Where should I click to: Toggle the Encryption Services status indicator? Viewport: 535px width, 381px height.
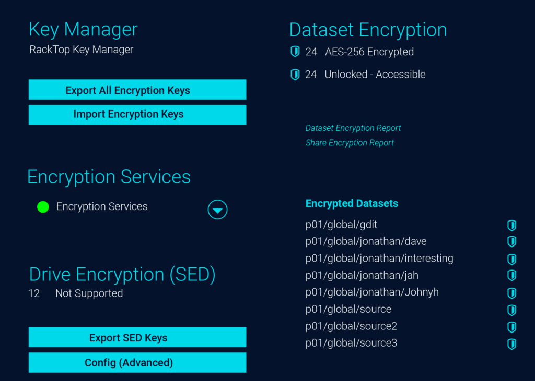click(x=42, y=207)
